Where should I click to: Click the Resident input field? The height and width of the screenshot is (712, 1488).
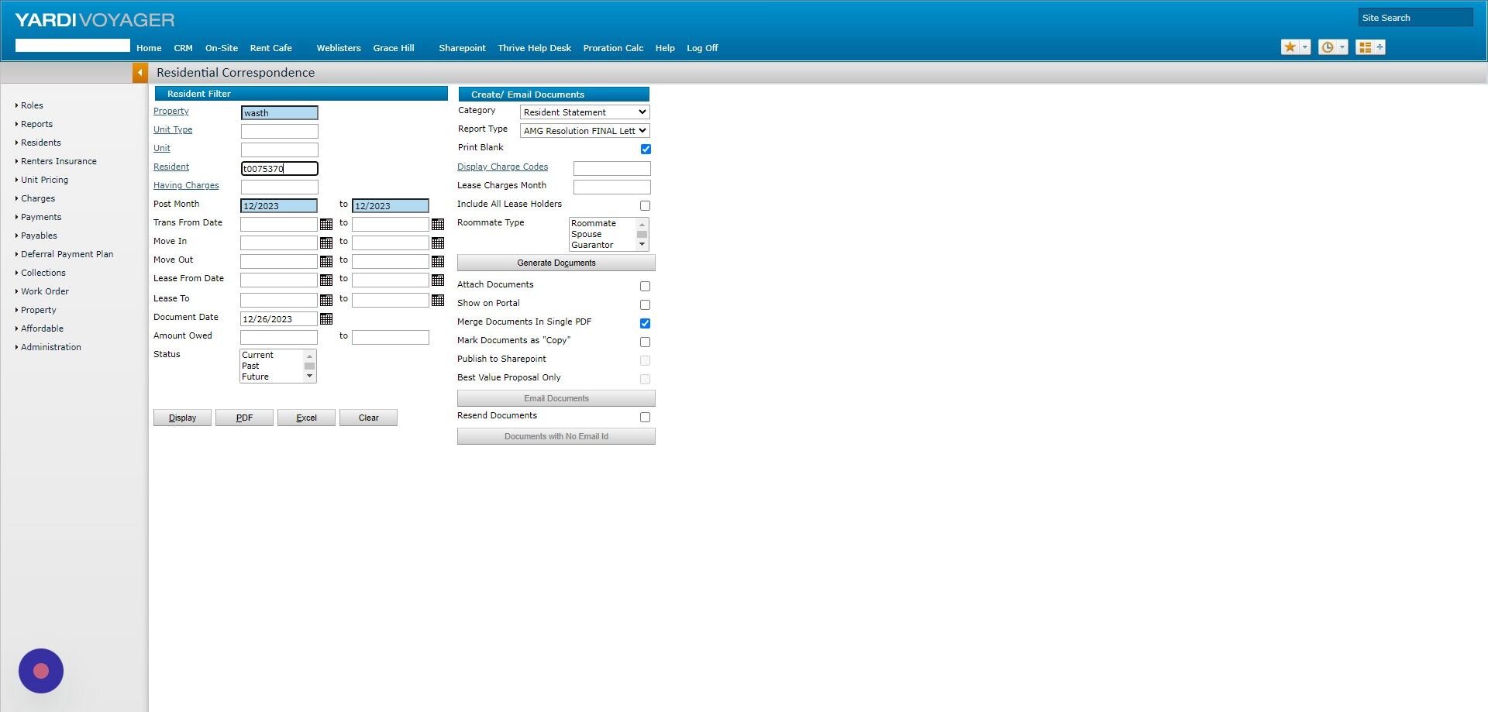(x=279, y=168)
